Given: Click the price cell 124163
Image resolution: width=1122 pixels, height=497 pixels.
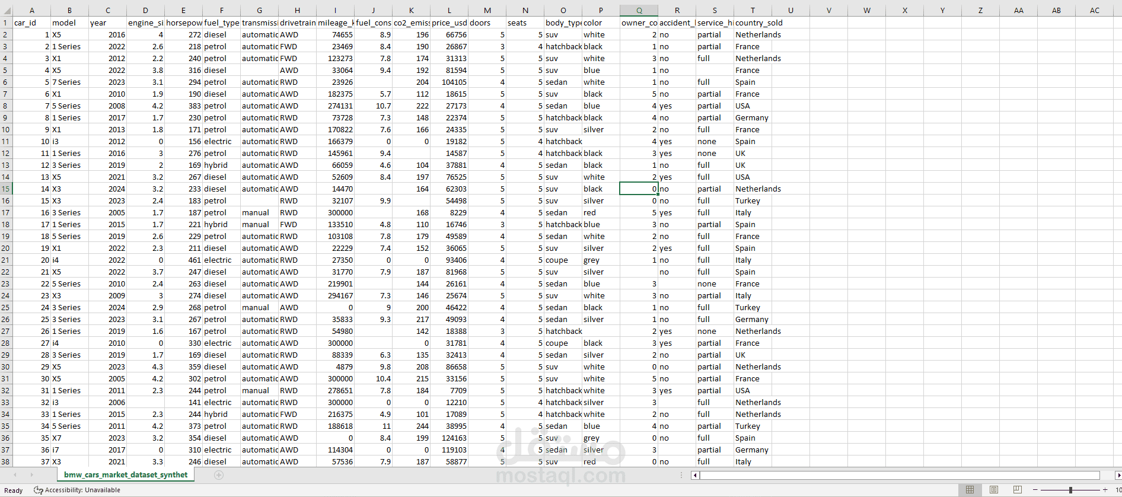Looking at the screenshot, I should coord(449,438).
